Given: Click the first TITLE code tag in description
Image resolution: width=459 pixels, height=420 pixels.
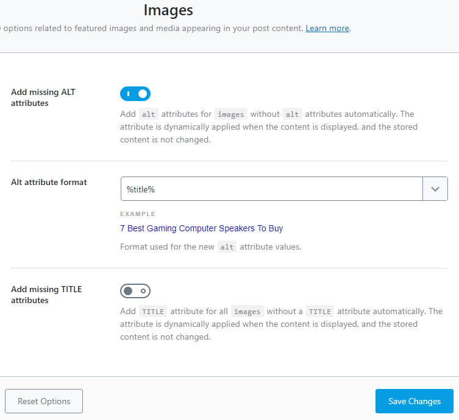Looking at the screenshot, I should click(x=153, y=312).
